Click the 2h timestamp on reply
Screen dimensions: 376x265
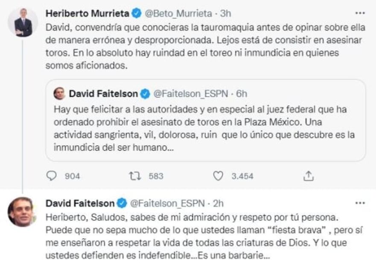(x=218, y=203)
